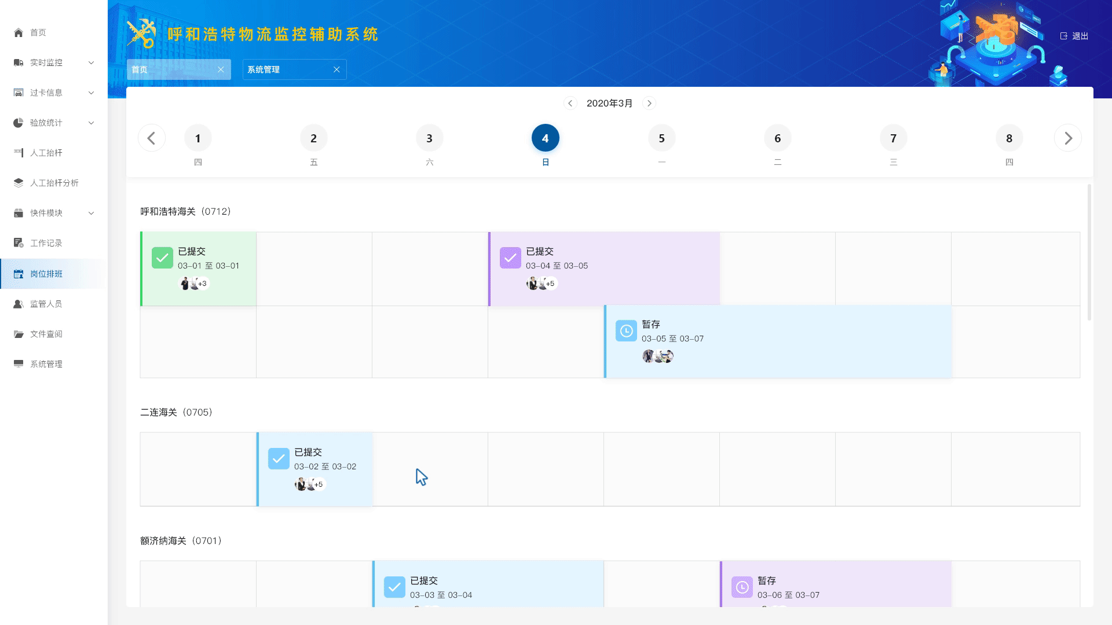Open 人工抬杆分析 via its layers icon
Screen dimensions: 1112x625
[x=17, y=183]
